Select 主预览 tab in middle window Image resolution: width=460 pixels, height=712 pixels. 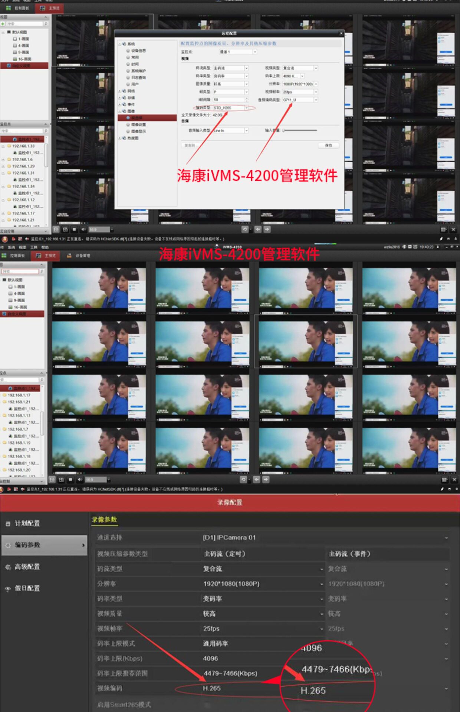coord(46,256)
